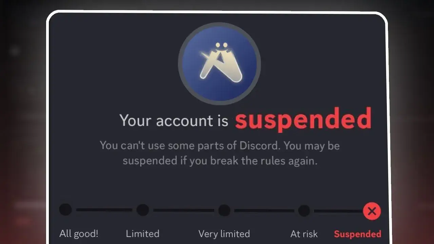Click progress line between Limited and Very limited
The height and width of the screenshot is (244, 434).
(x=183, y=210)
